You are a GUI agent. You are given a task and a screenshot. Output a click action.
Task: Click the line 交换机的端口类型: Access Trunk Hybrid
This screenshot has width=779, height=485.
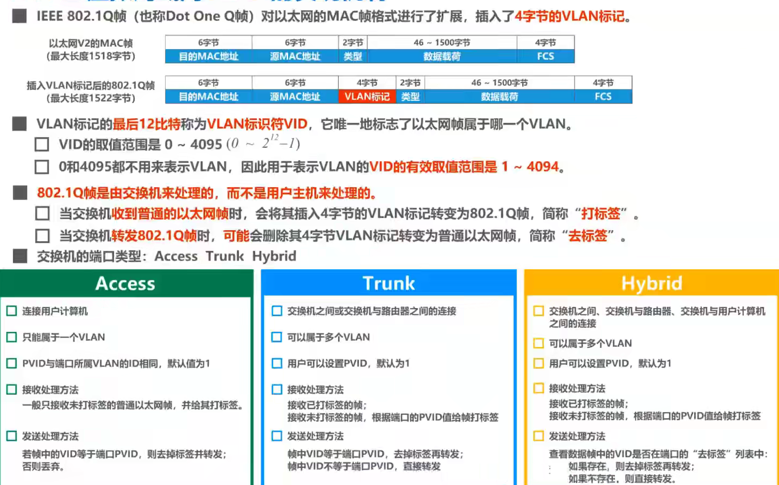point(166,256)
